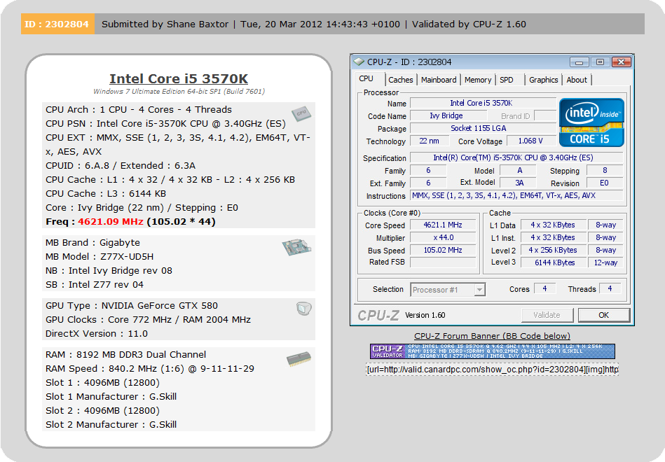The height and width of the screenshot is (462, 665).
Task: Click the graphics card icon beside GPU Type
Action: click(303, 309)
